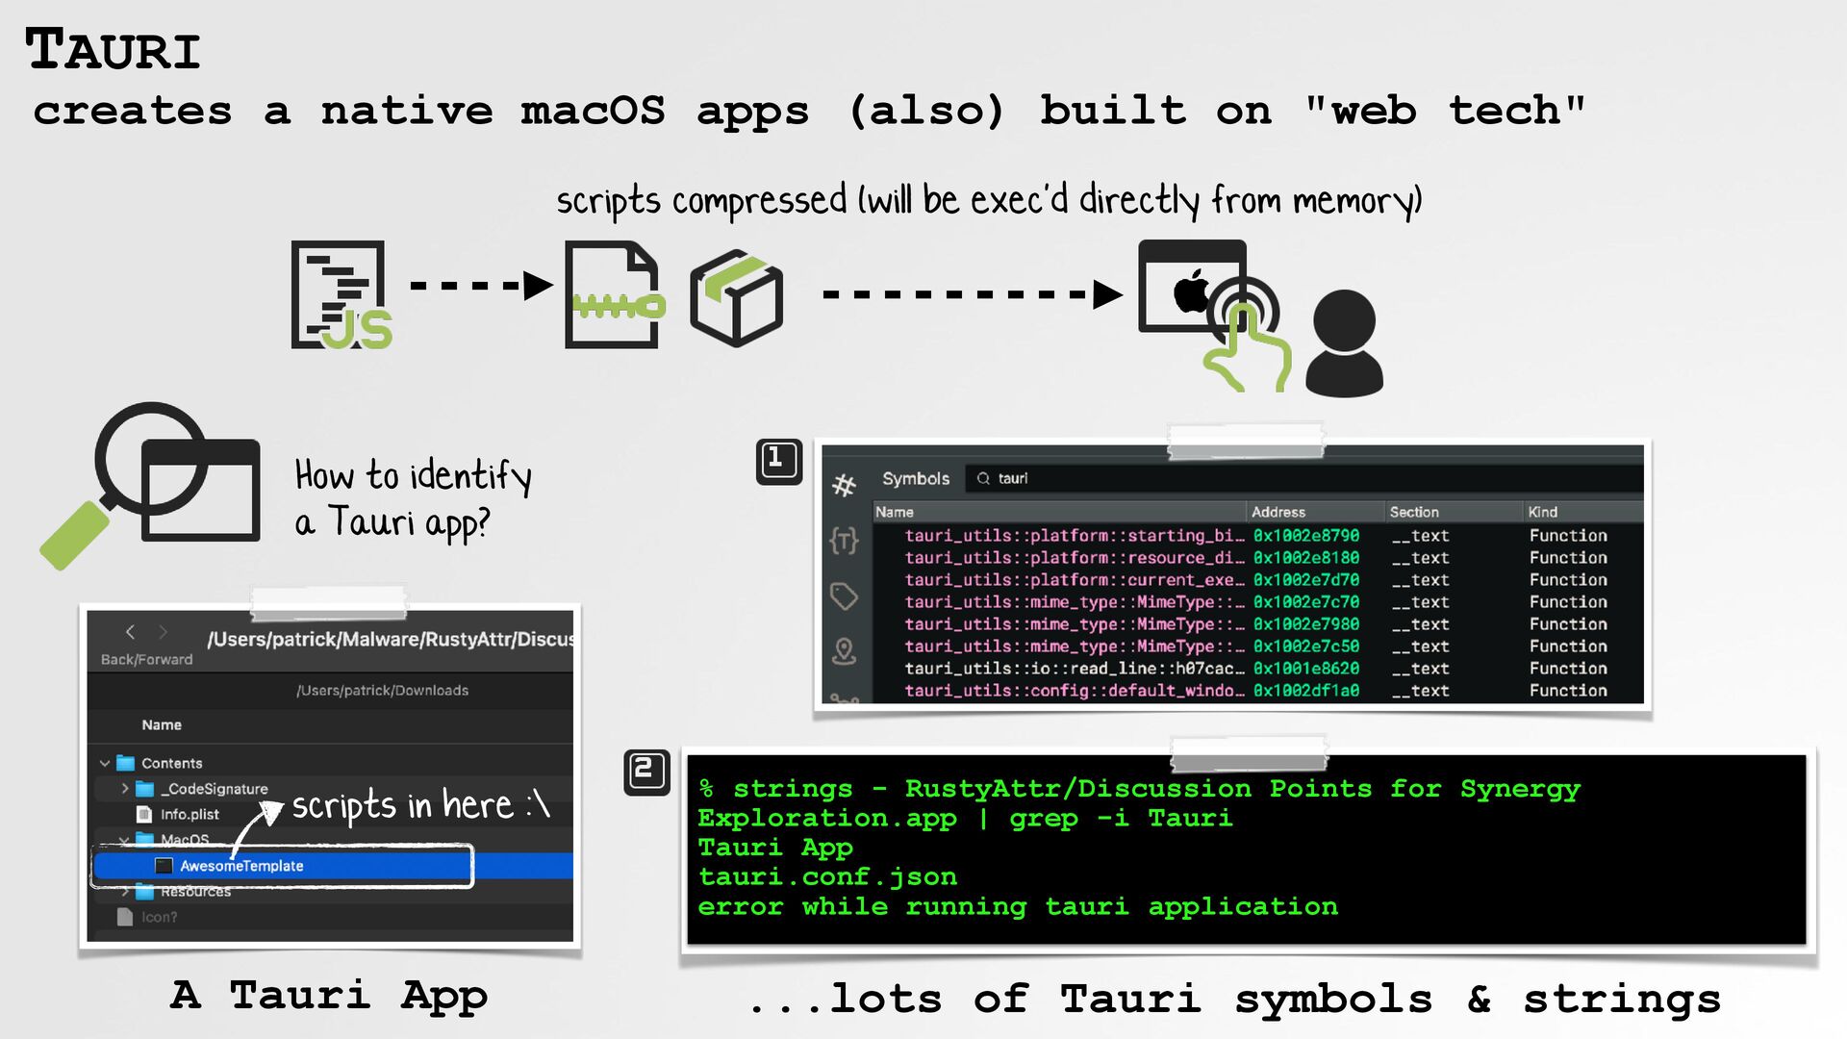The height and width of the screenshot is (1039, 1847).
Task: Click the zipped file icon
Action: tap(615, 294)
